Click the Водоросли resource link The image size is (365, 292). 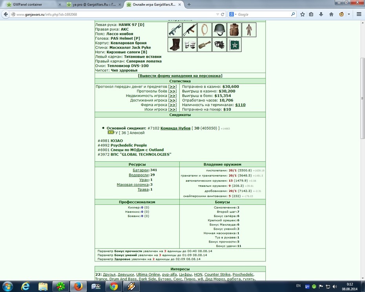tap(139, 175)
